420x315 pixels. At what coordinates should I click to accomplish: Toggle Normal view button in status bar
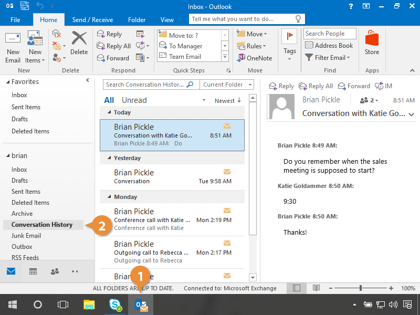[297, 288]
